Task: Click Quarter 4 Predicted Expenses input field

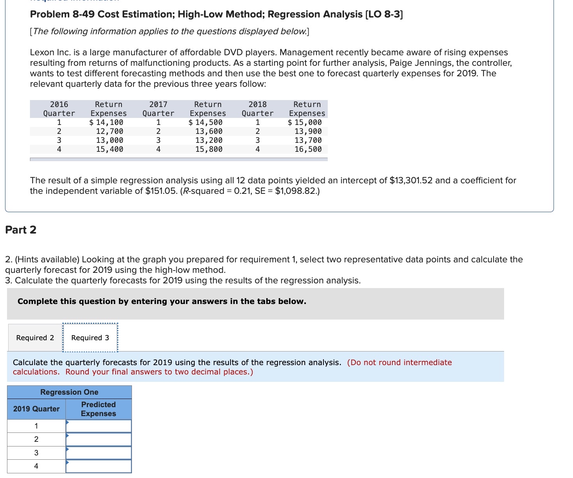Action: 98,466
